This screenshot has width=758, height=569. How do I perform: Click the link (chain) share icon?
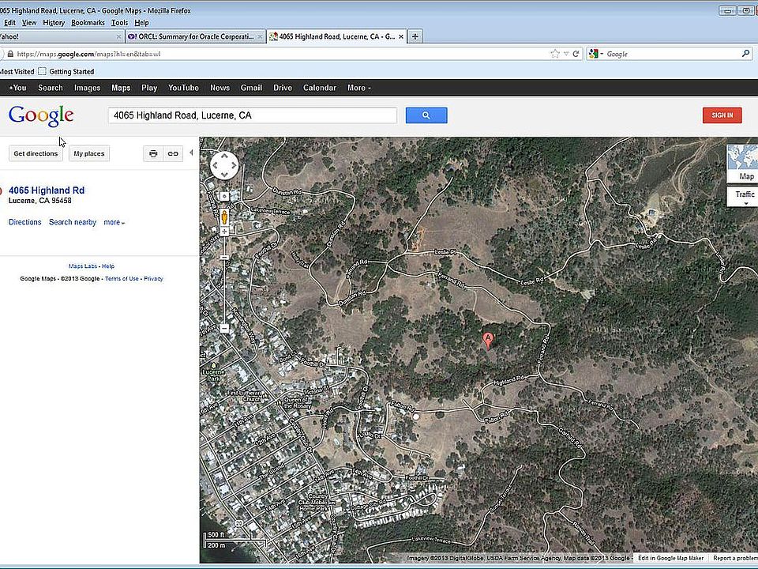coord(172,153)
